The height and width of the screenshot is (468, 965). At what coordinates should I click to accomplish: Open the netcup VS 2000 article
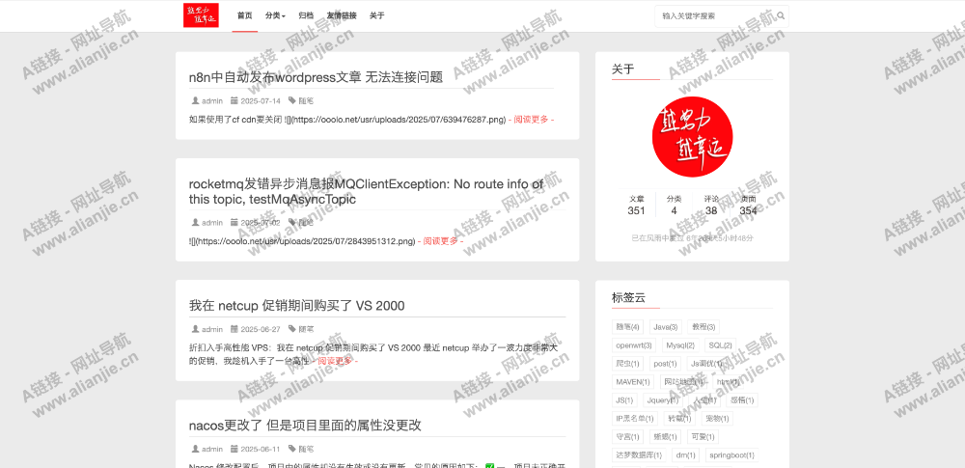point(296,306)
